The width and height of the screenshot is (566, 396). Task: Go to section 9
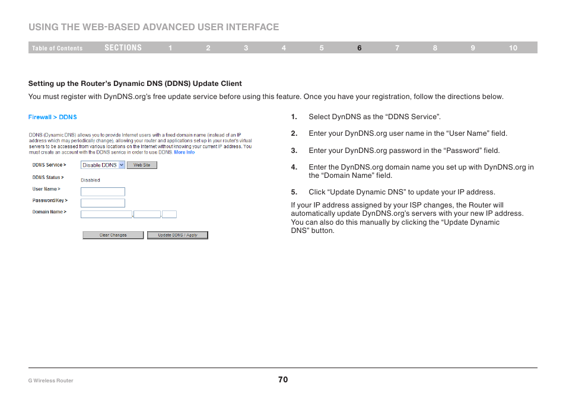pyautogui.click(x=473, y=48)
